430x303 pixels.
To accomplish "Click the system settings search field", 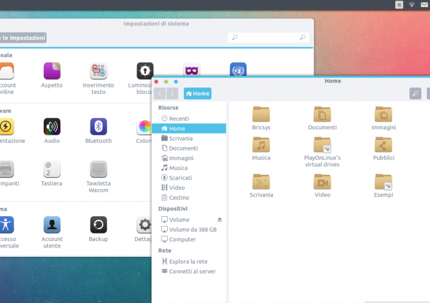I will 269,38.
